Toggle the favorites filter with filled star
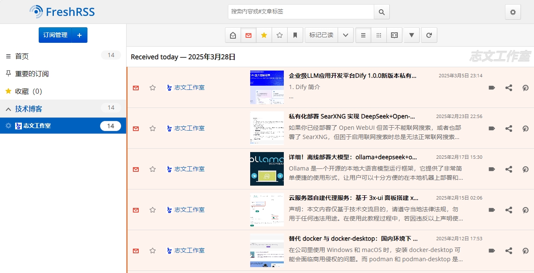 click(x=264, y=35)
